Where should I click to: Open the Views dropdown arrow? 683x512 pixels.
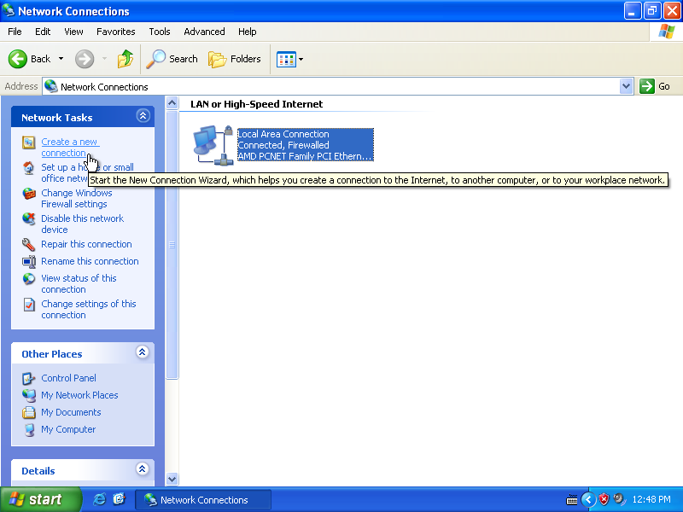(301, 59)
